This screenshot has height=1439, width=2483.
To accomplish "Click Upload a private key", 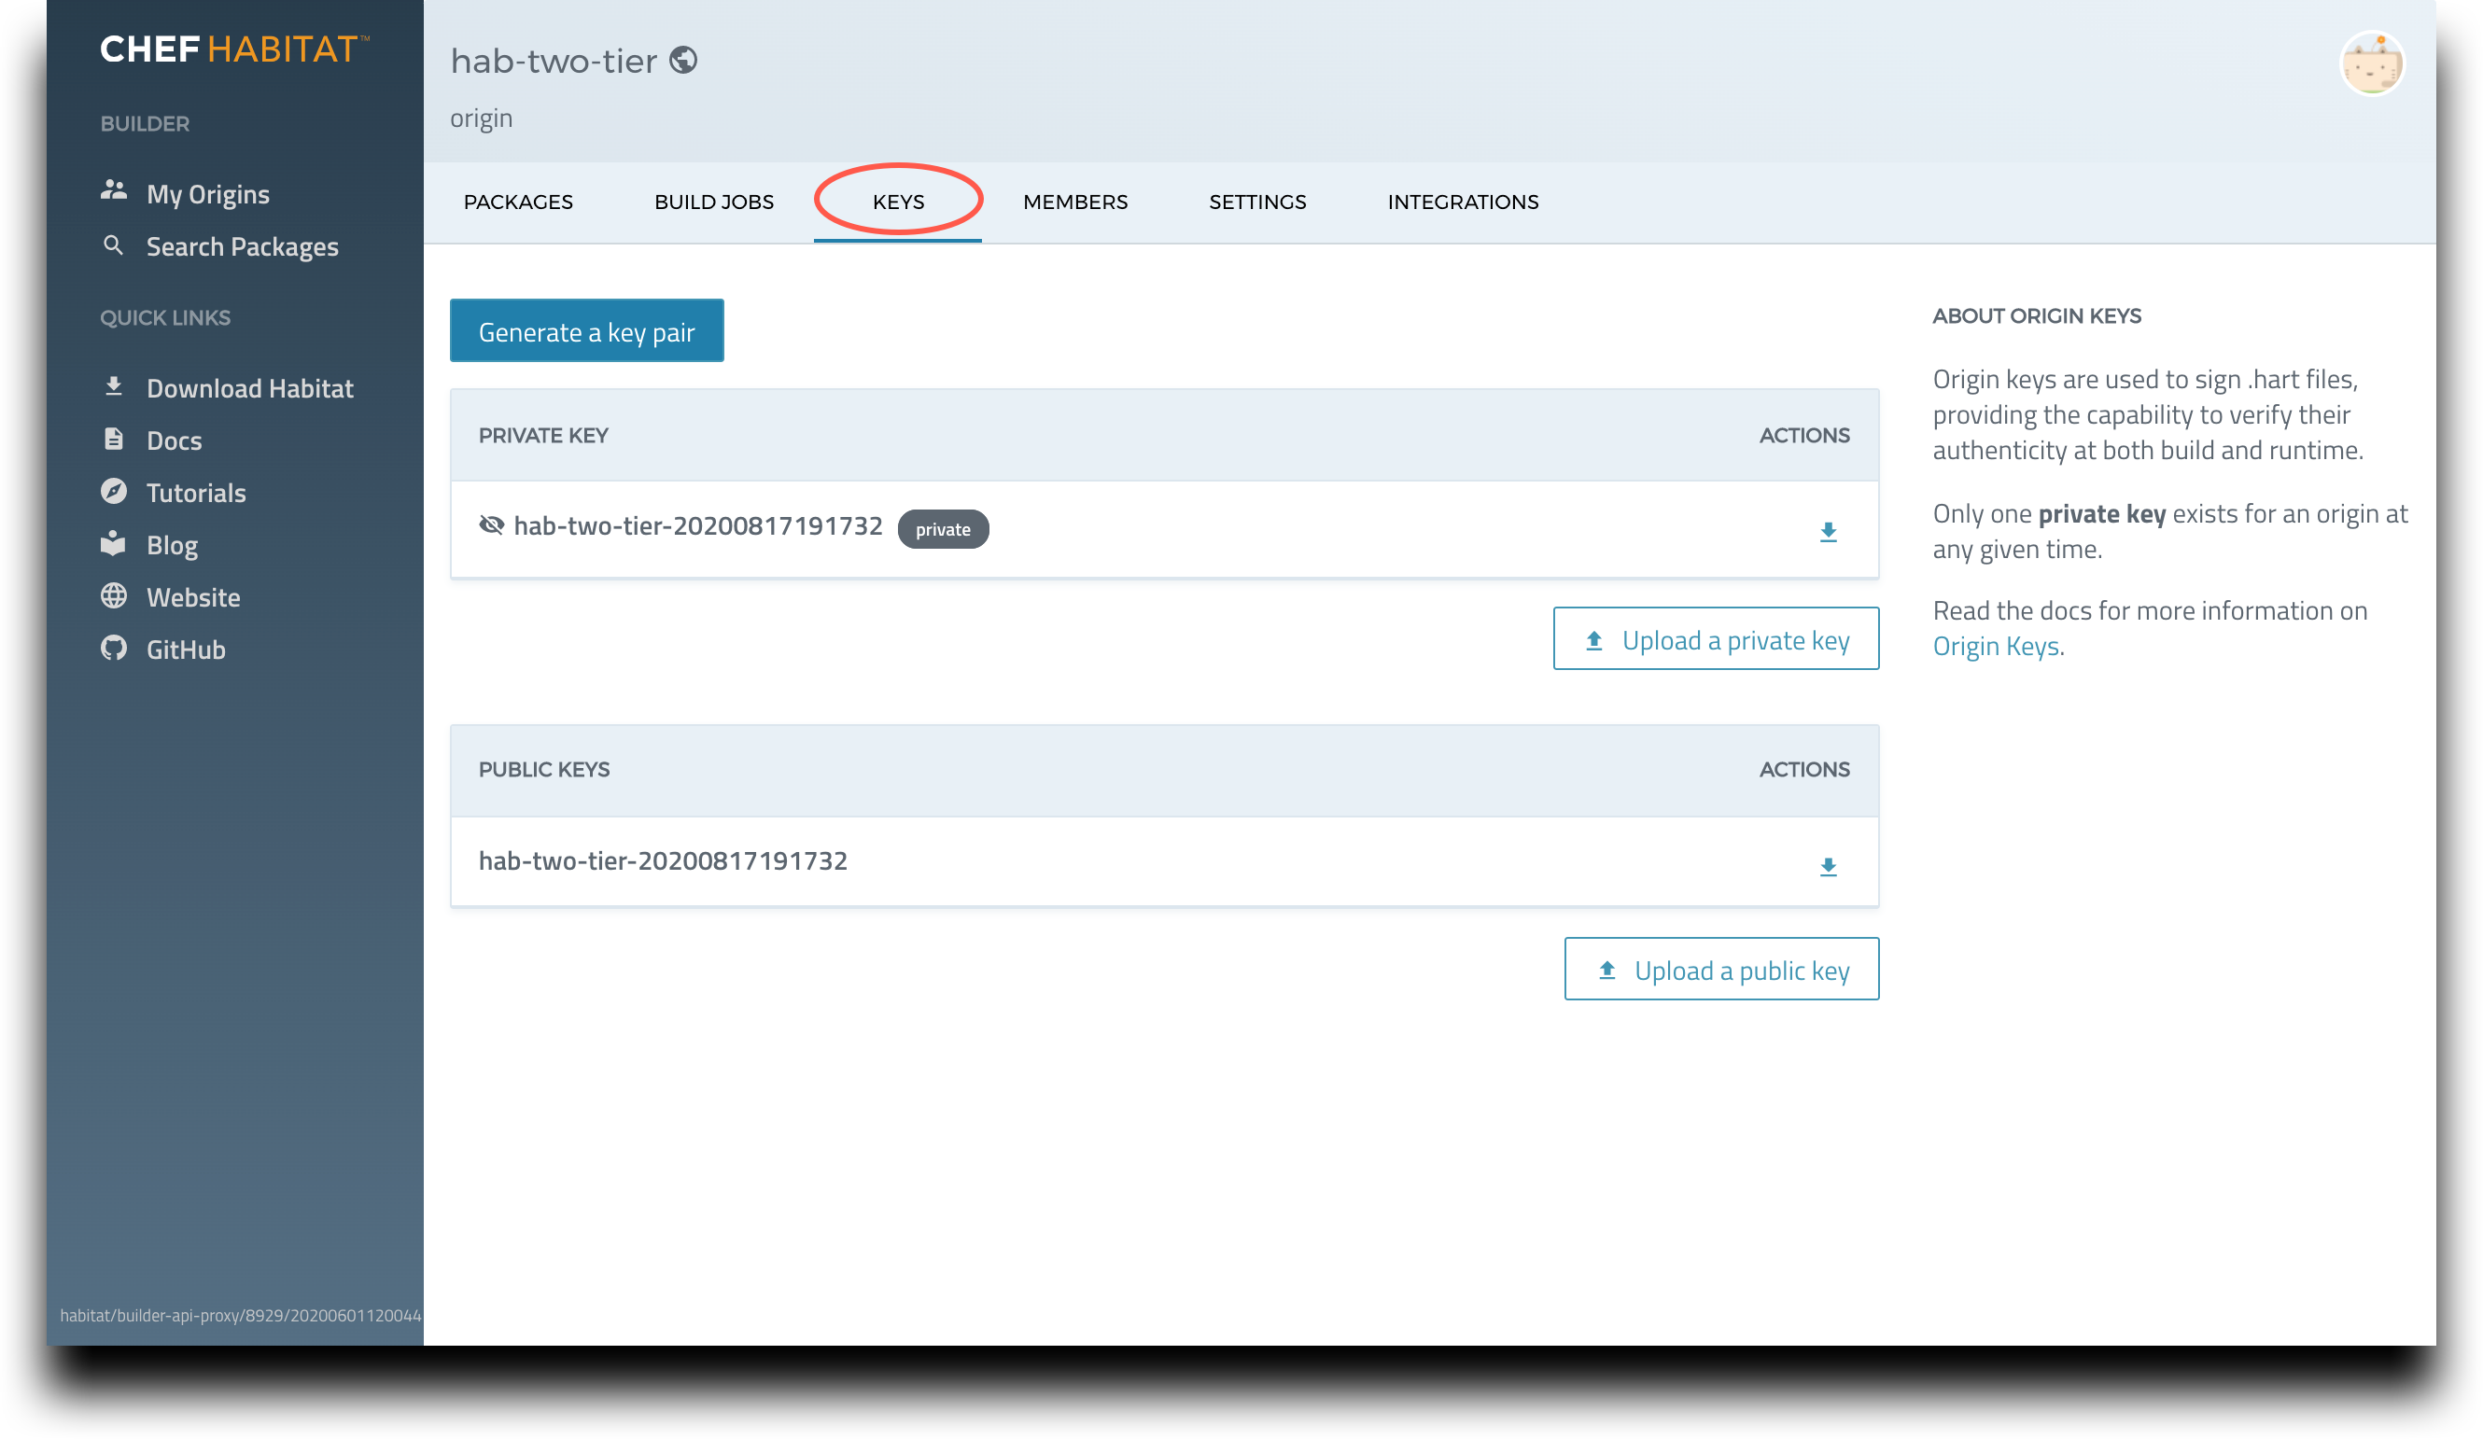I will tap(1716, 639).
